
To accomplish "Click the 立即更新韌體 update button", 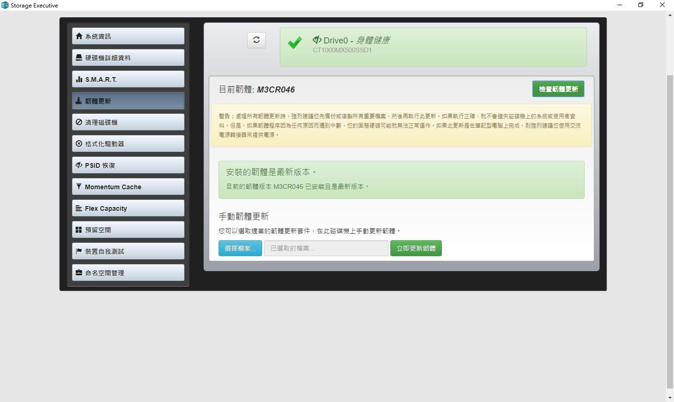I will [416, 248].
